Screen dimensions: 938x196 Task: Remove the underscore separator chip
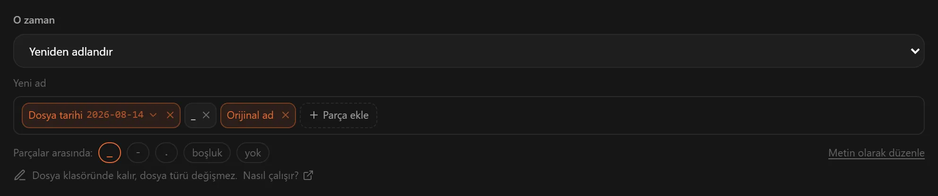(x=206, y=115)
